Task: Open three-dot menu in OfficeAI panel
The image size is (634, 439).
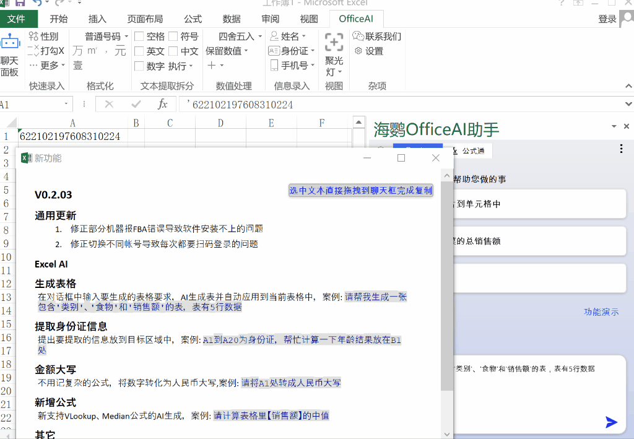Action: click(621, 149)
